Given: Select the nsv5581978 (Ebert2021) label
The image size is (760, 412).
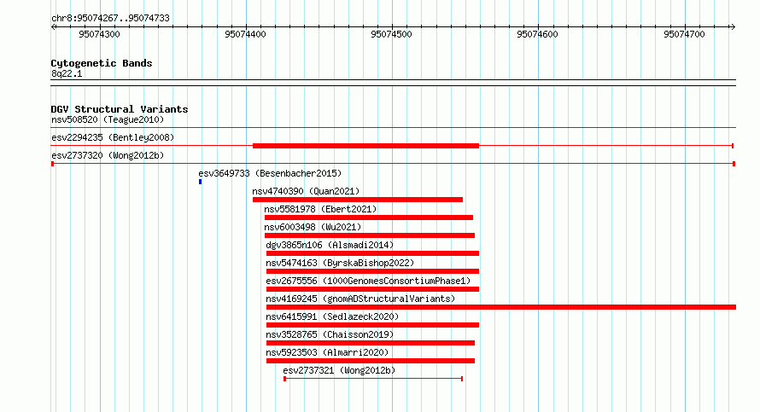Looking at the screenshot, I should click(x=320, y=209).
